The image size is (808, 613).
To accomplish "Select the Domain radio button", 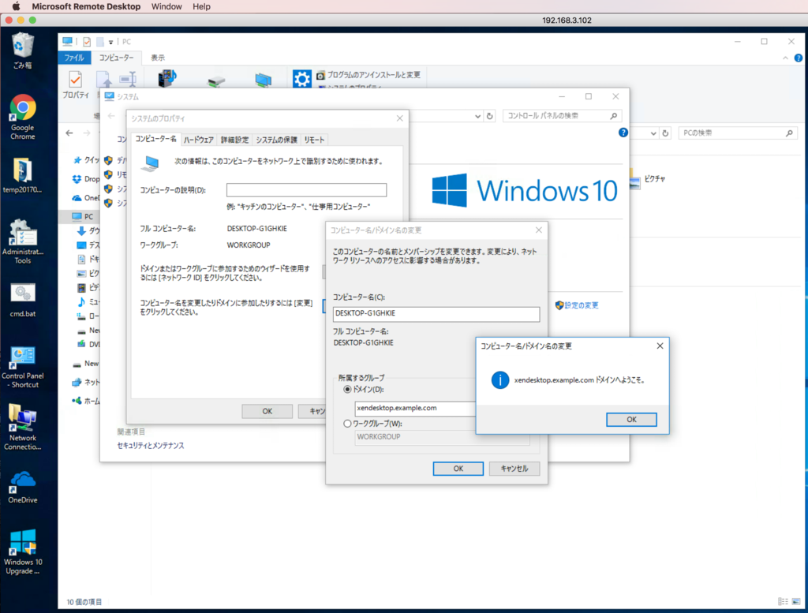I will coord(347,390).
